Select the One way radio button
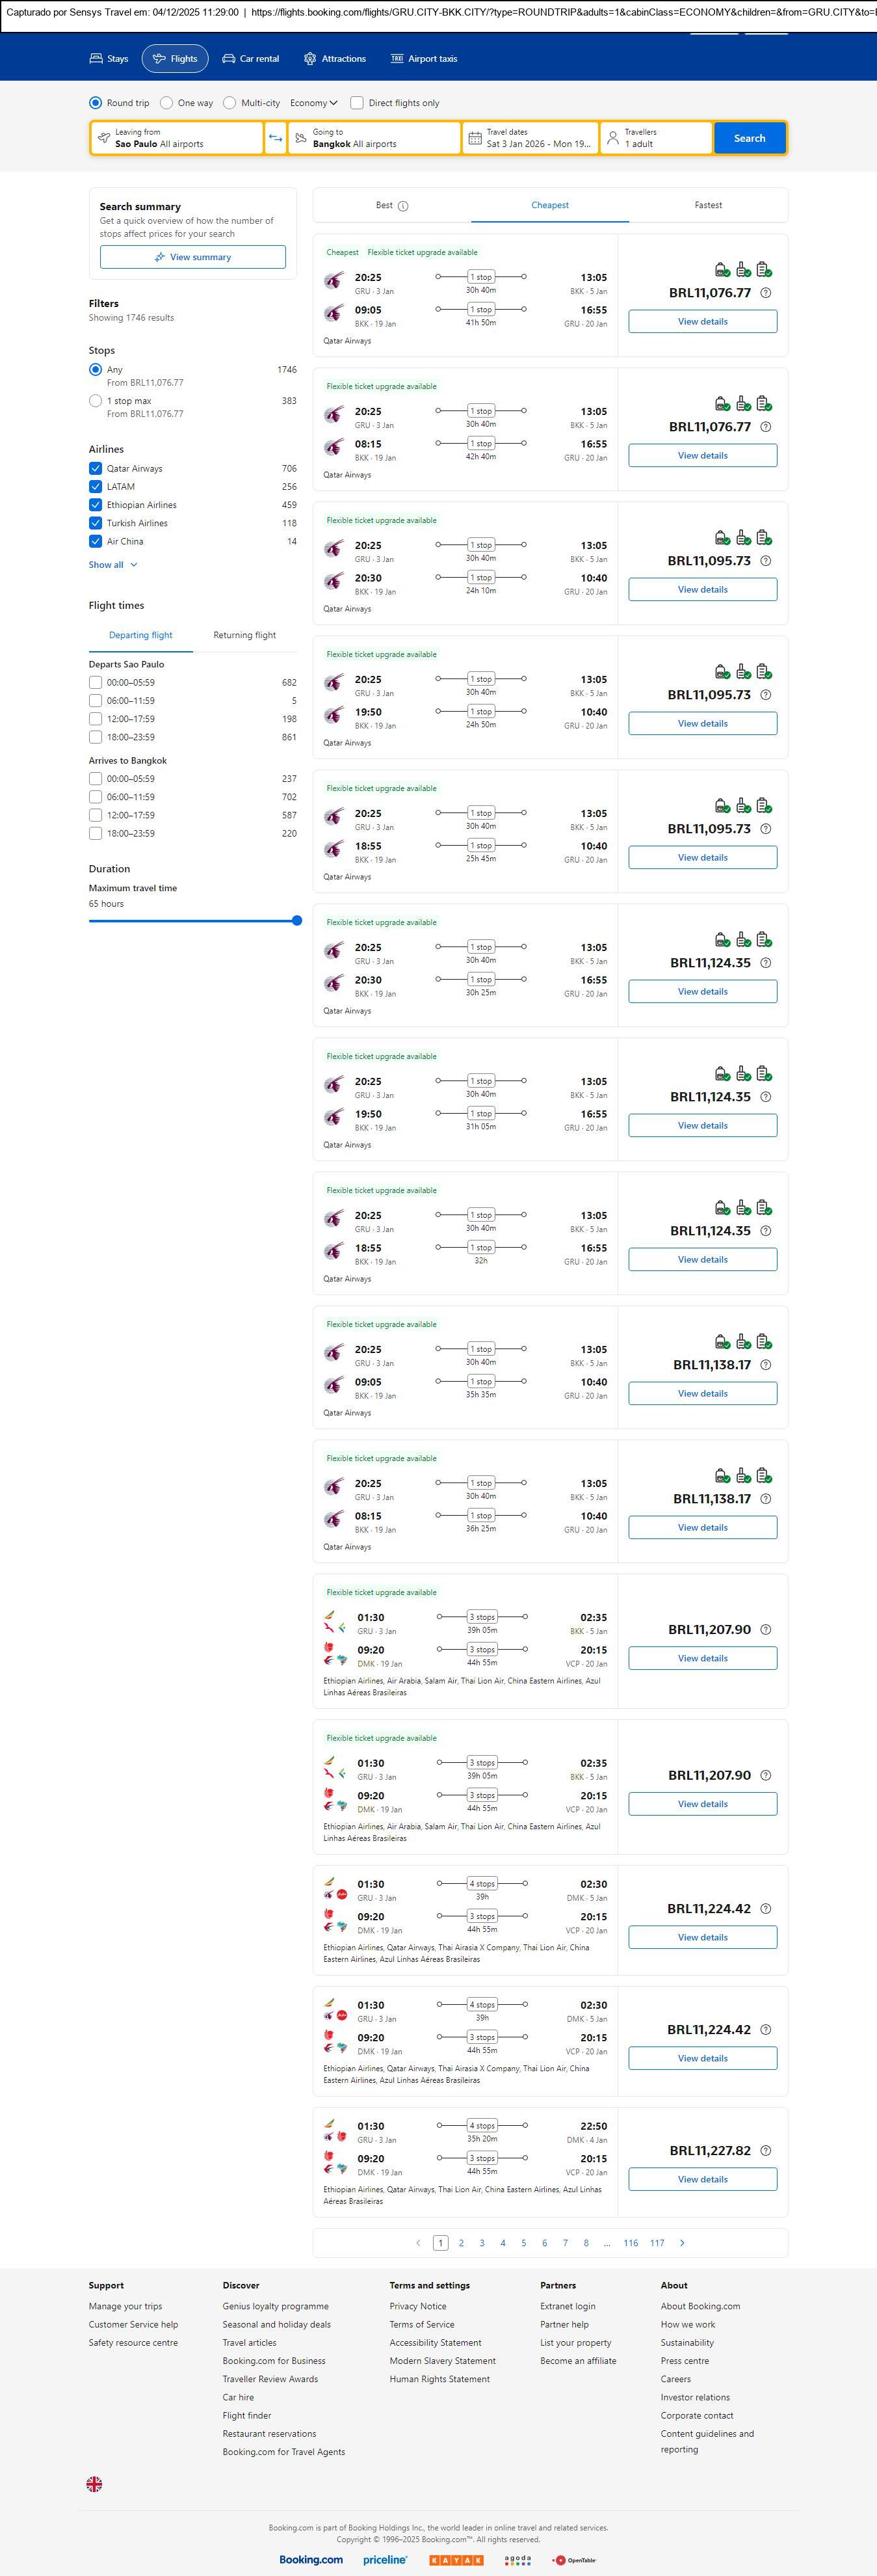The height and width of the screenshot is (2576, 877). [x=167, y=103]
